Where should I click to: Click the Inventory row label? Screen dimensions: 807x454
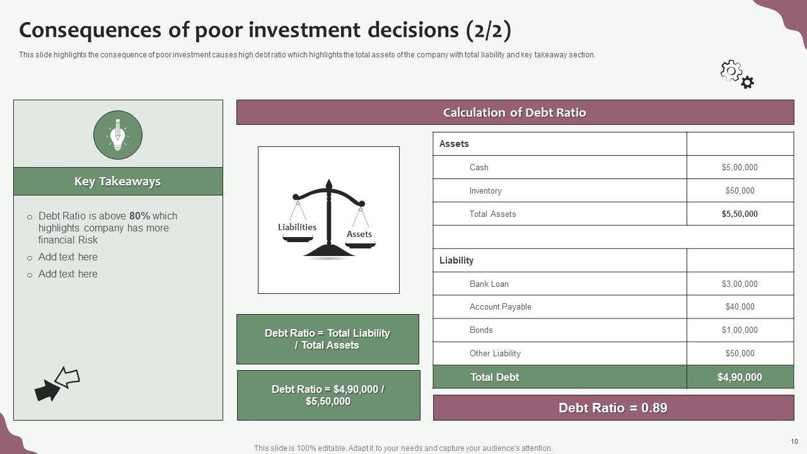485,191
